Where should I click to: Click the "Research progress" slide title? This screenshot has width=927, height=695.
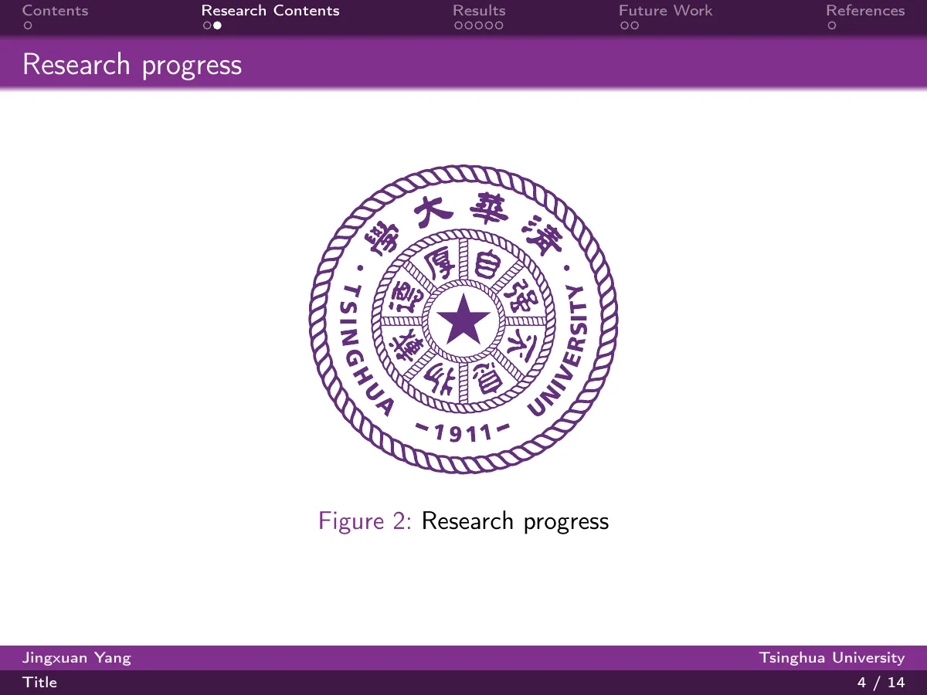[x=132, y=65]
